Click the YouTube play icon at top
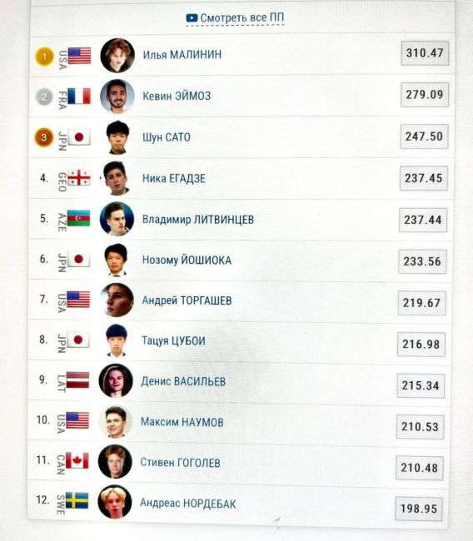The height and width of the screenshot is (541, 473). click(192, 17)
